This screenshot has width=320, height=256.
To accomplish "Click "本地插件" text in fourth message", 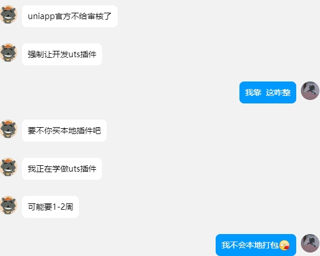I will coord(77,131).
